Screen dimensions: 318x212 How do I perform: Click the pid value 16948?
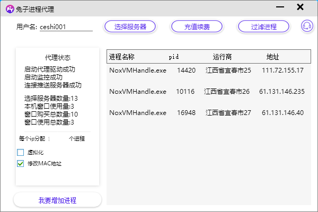[x=186, y=112]
